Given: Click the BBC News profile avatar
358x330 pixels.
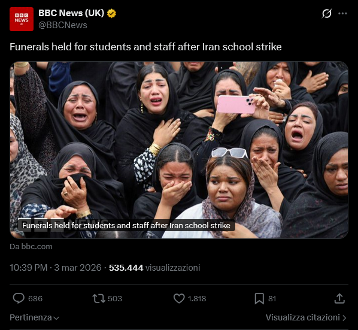Looking at the screenshot, I should pos(22,19).
